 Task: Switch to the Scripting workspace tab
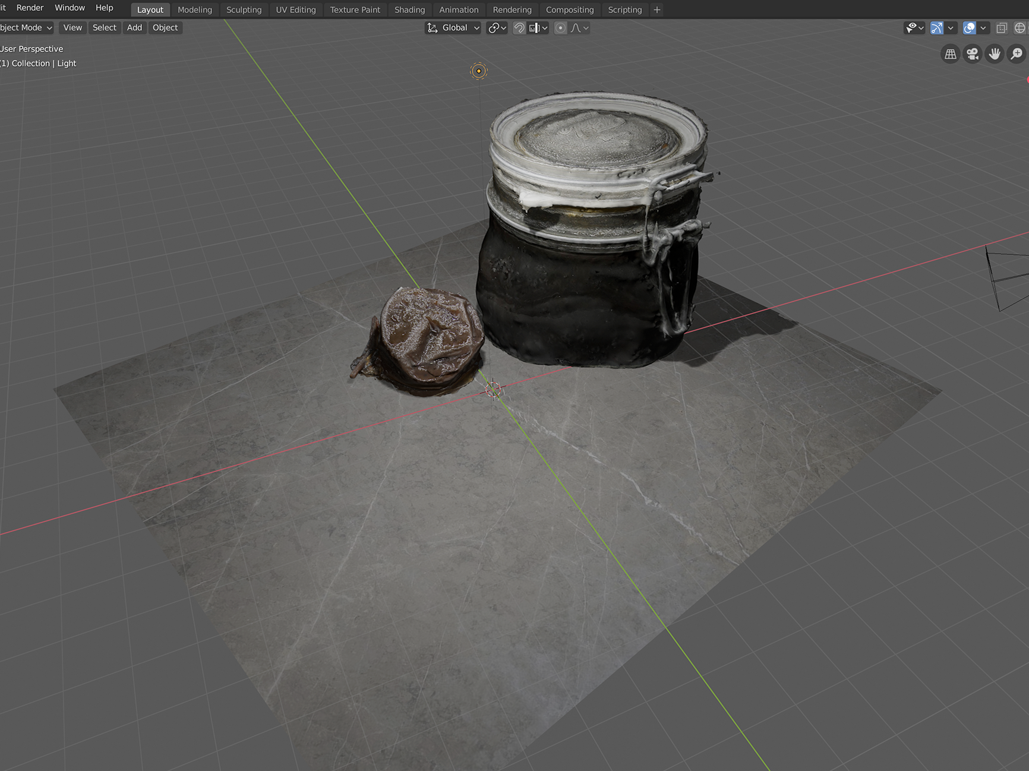click(625, 10)
